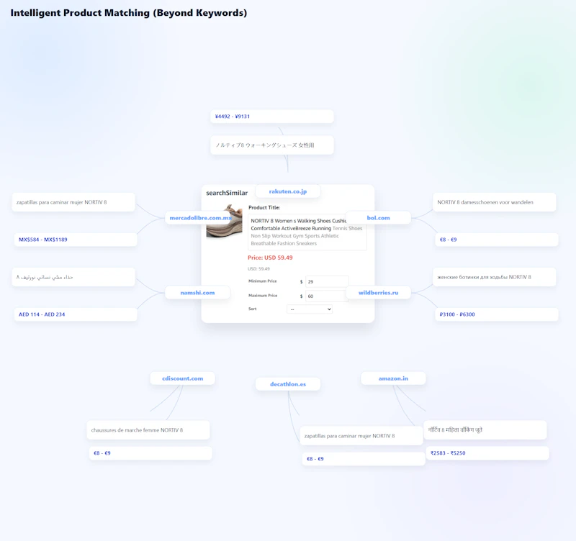Click the Product Title text box
The image size is (576, 541).
(307, 232)
